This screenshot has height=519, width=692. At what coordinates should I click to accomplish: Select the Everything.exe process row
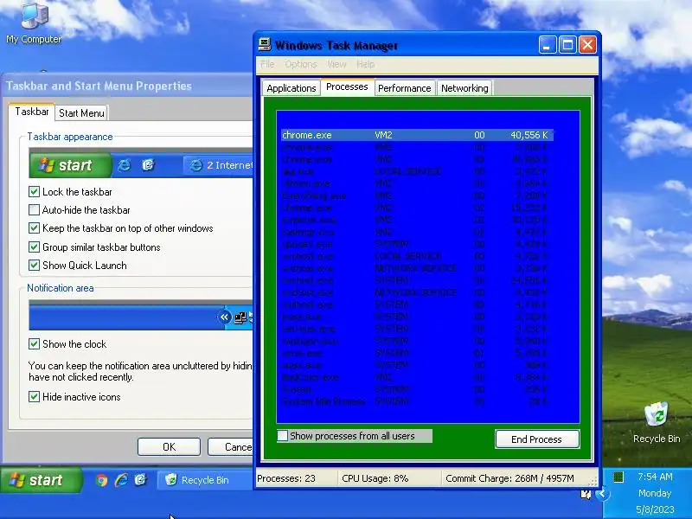[417, 195]
